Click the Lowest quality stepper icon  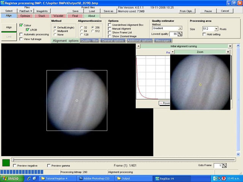click(180, 34)
